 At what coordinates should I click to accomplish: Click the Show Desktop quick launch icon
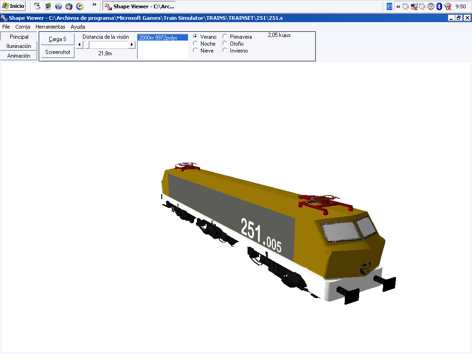point(37,6)
